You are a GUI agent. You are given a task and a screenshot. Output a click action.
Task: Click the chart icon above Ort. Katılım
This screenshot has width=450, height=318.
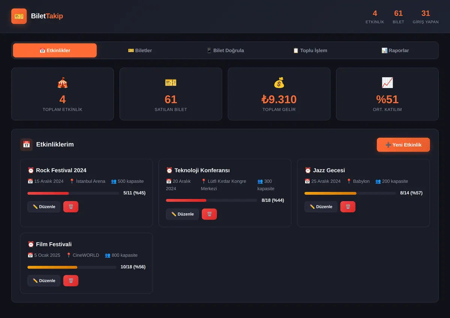pyautogui.click(x=387, y=83)
